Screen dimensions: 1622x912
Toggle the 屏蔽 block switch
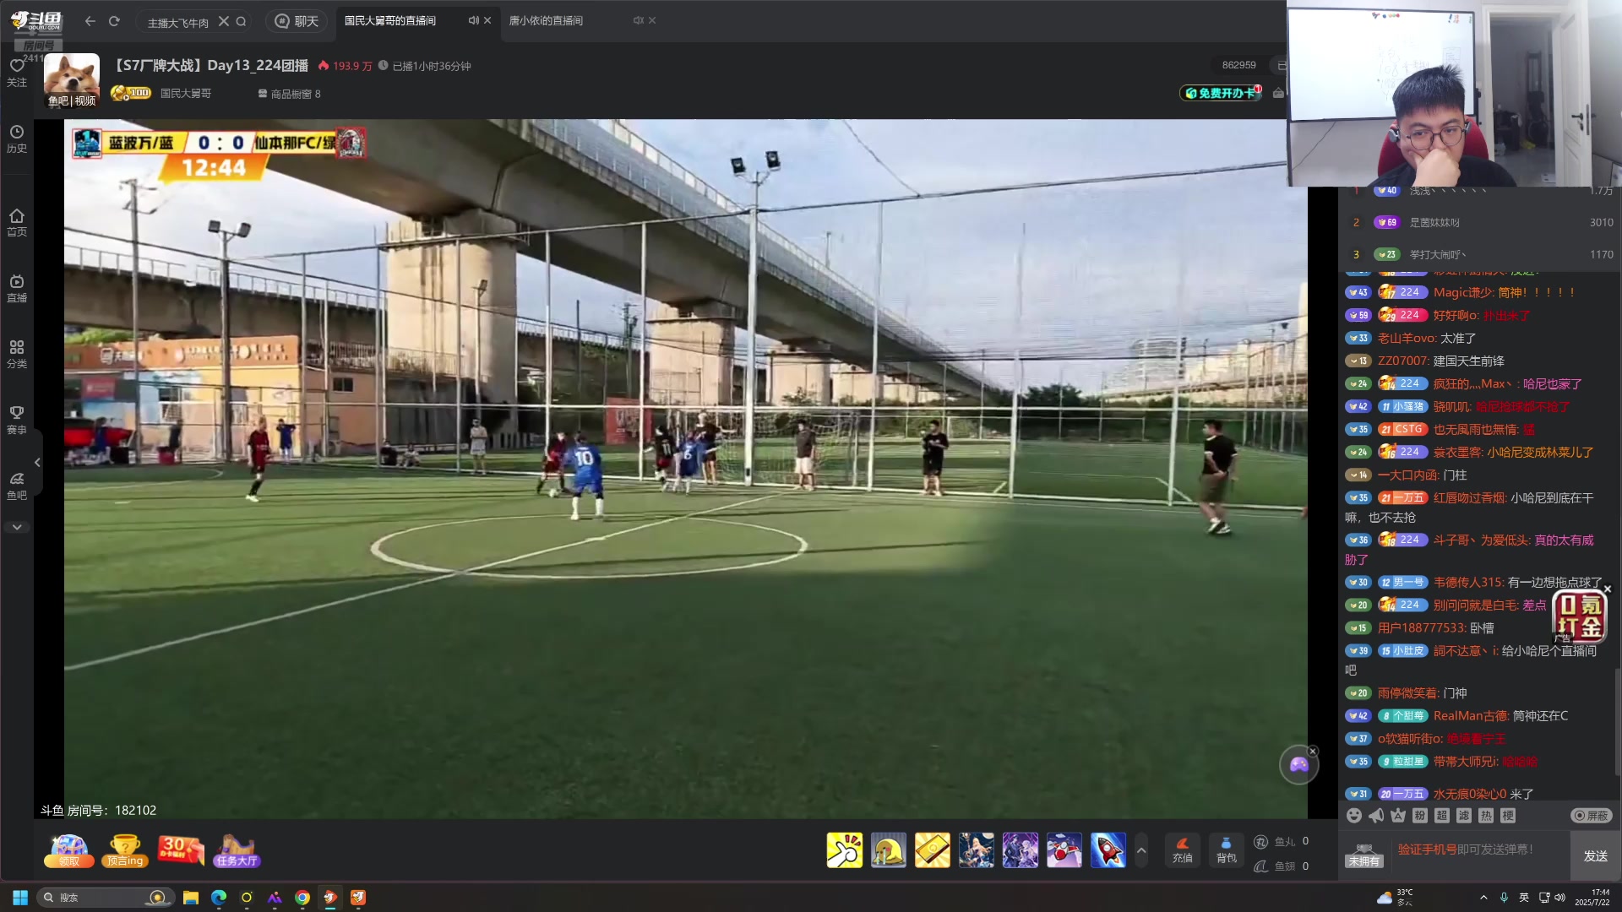tap(1592, 816)
